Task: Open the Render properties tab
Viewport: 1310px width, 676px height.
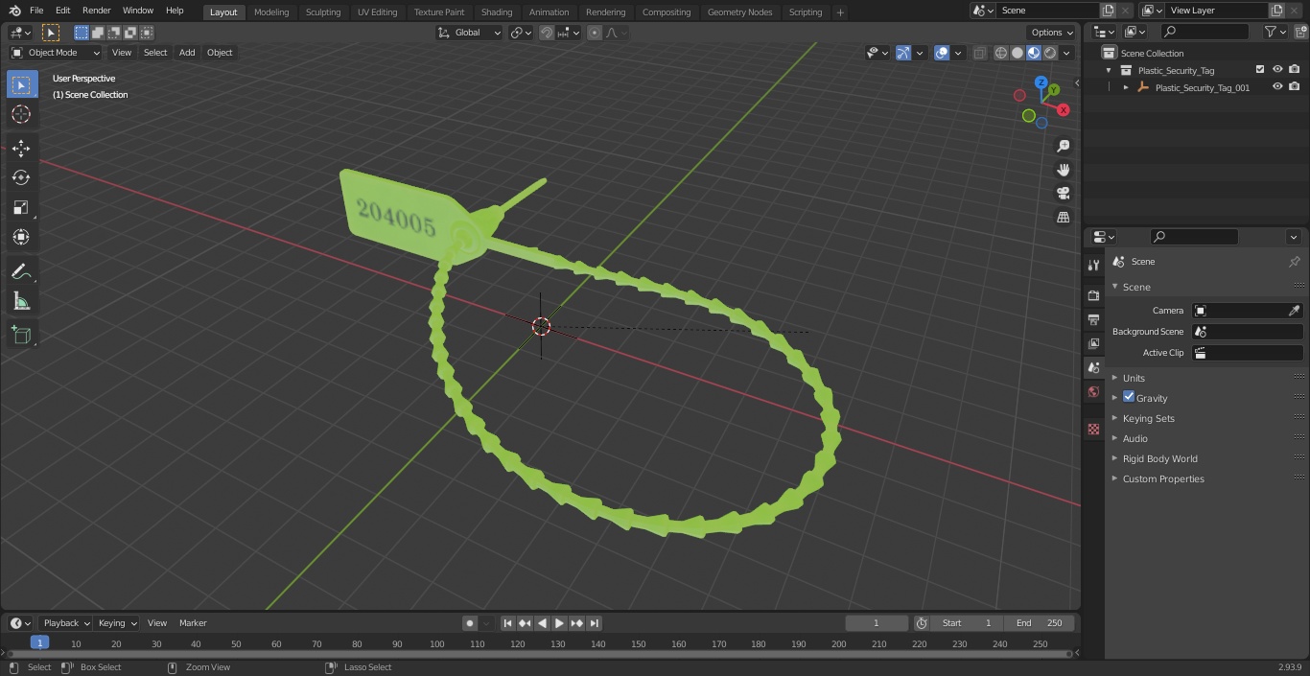Action: pos(1093,295)
